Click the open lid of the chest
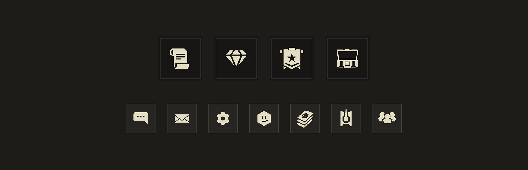This screenshot has width=528, height=170. (348, 54)
